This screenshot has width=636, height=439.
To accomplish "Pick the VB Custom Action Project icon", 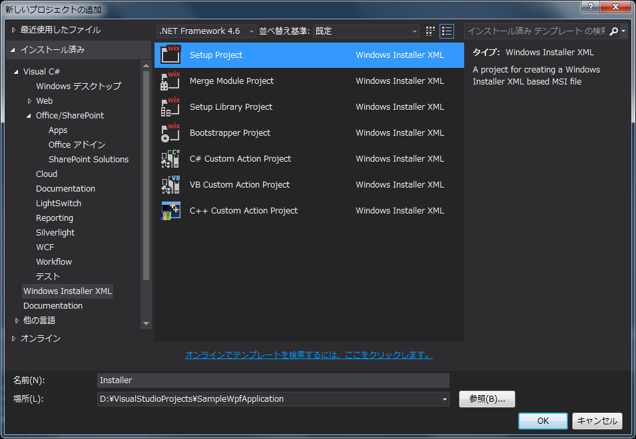I will click(x=170, y=185).
